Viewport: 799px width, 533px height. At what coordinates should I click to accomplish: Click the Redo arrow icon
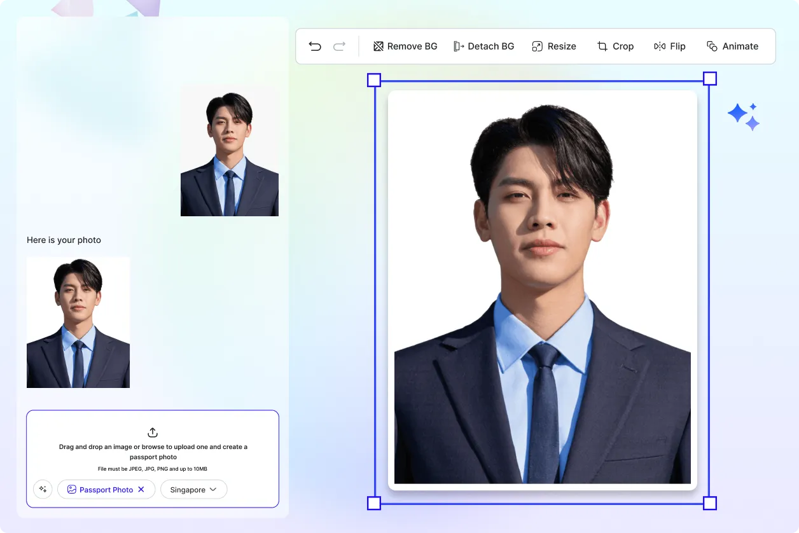tap(338, 46)
